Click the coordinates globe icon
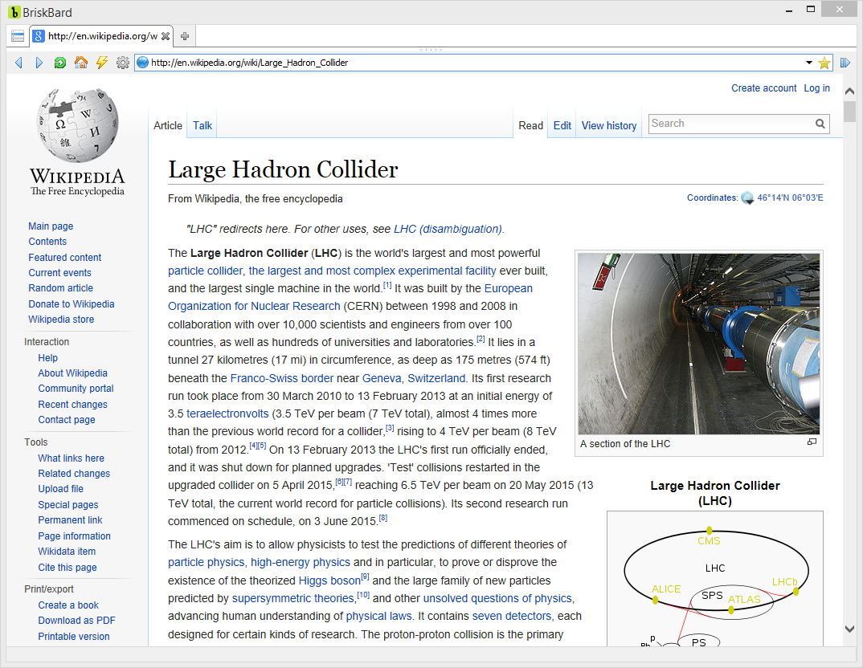This screenshot has width=863, height=668. 747,198
